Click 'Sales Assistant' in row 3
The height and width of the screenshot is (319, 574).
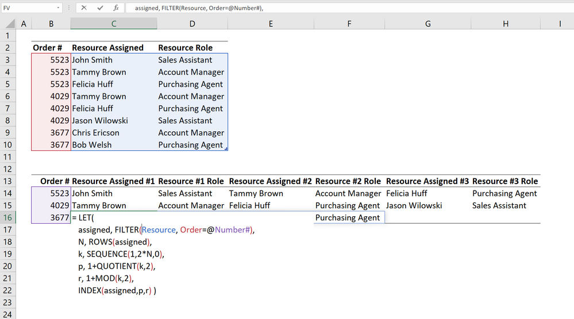(x=185, y=60)
